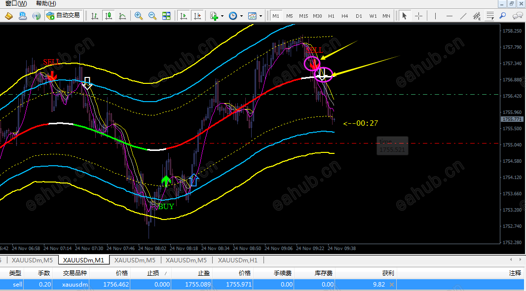Image resolution: width=526 pixels, height=291 pixels.
Task: Close the sell order with X button
Action: (x=391, y=285)
